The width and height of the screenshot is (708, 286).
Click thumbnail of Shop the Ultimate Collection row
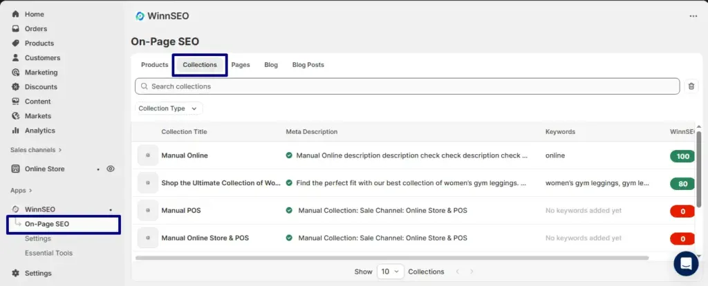point(148,182)
